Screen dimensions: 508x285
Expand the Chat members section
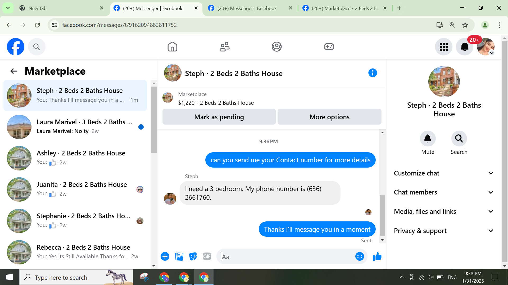444,192
